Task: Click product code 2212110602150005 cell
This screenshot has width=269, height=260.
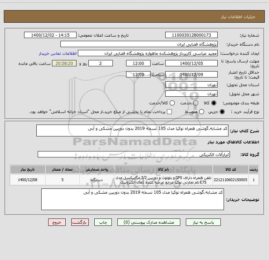Action: (231, 180)
